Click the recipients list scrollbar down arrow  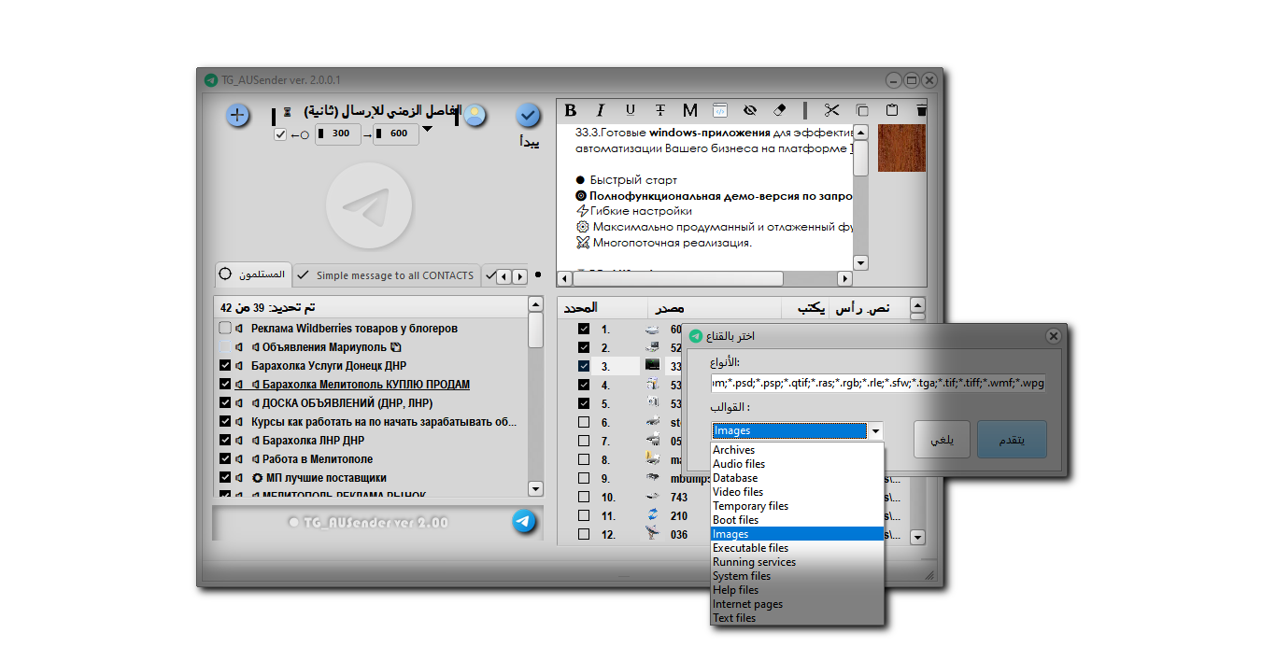coord(535,488)
